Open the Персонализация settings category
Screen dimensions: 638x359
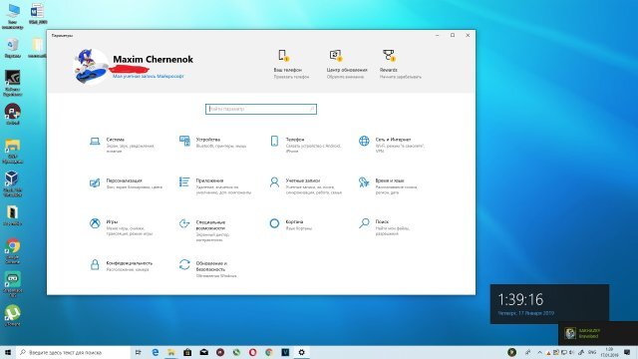tap(126, 183)
